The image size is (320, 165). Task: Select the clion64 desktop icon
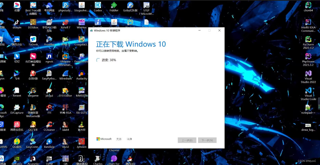tap(308, 7)
